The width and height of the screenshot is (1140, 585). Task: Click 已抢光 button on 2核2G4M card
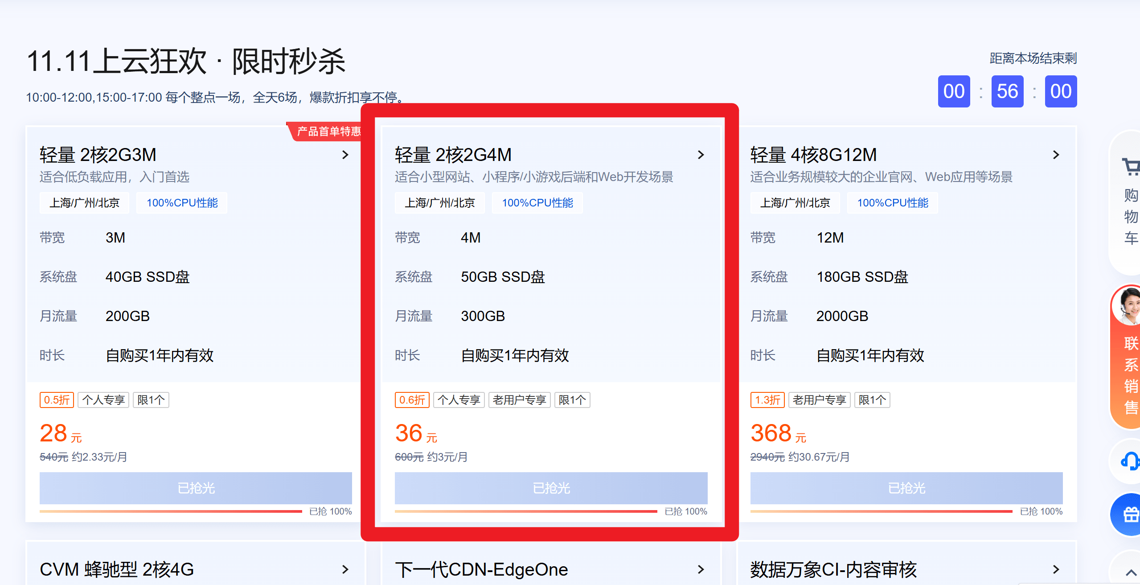point(551,488)
